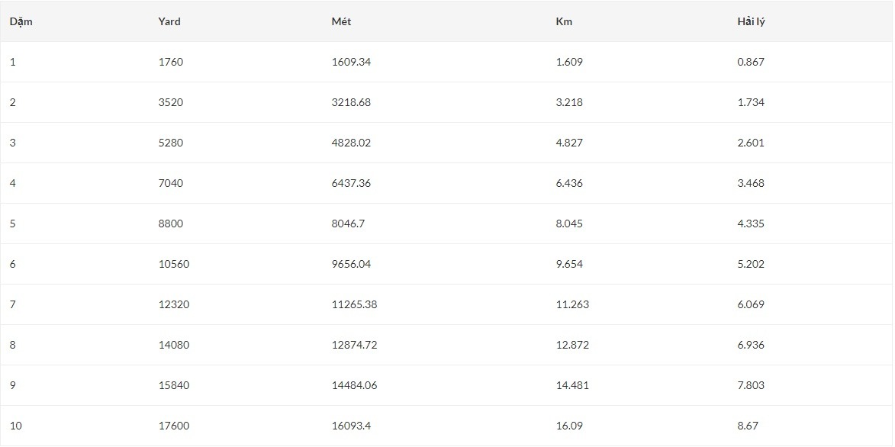This screenshot has height=447, width=895.
Task: Select the 8.67 nautical mile value
Action: coord(748,426)
